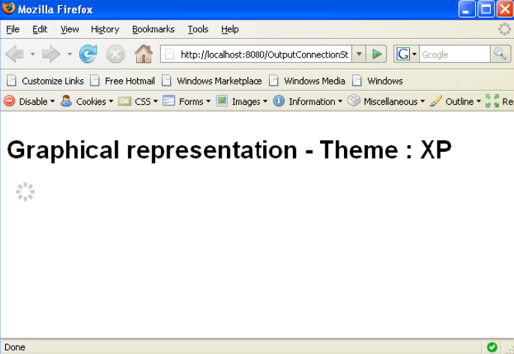Open the Tools menu

(x=198, y=29)
